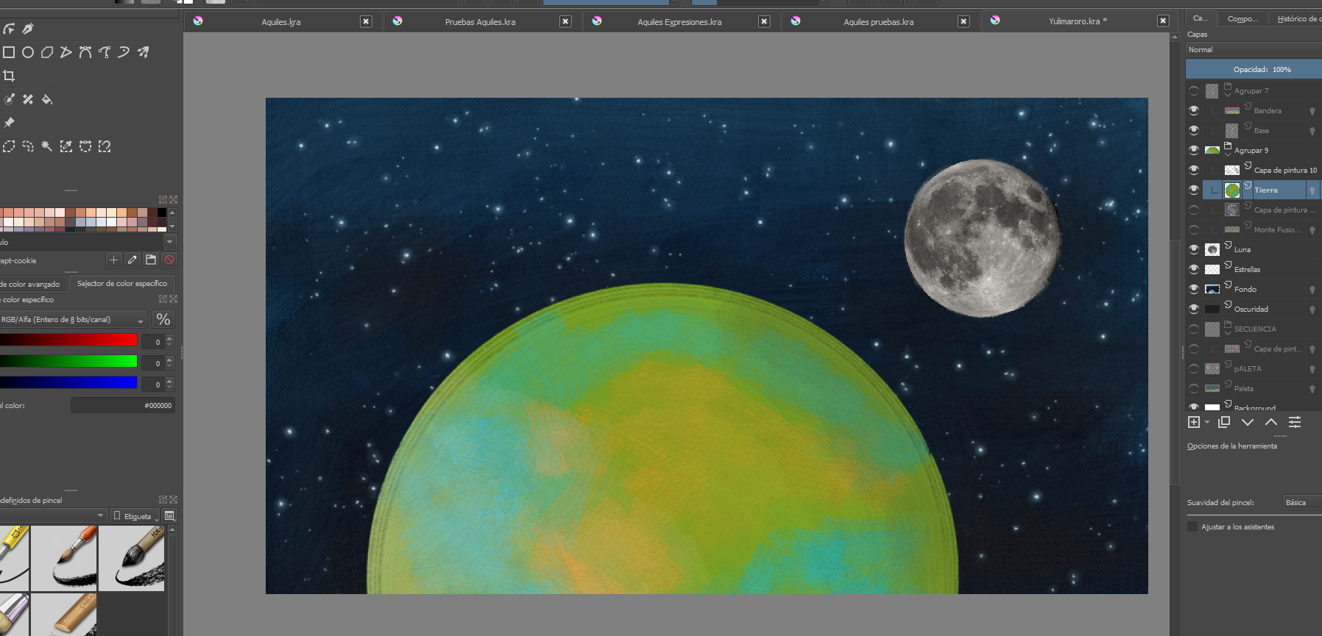Viewport: 1322px width, 636px height.
Task: Select the Reference images pin tool
Action: (9, 123)
